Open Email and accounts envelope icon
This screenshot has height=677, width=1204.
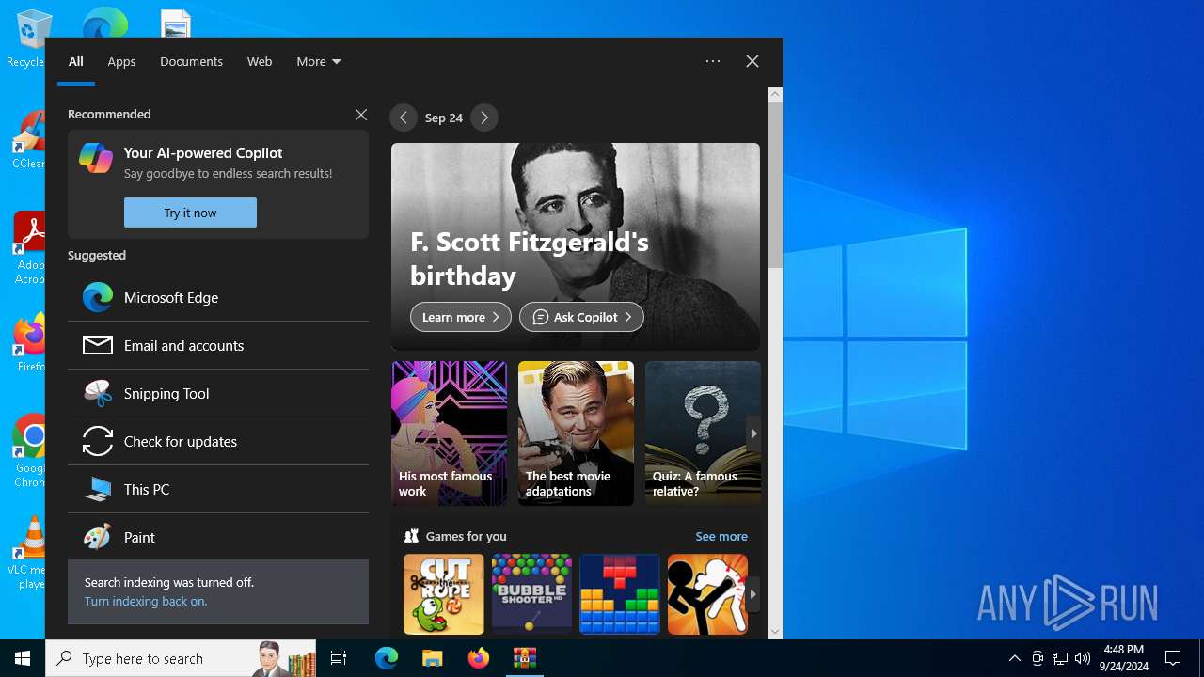pos(98,345)
